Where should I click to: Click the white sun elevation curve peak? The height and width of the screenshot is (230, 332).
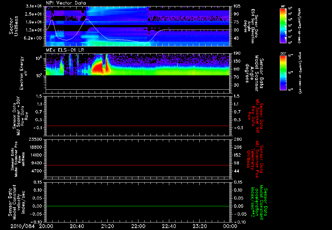[x=88, y=19]
